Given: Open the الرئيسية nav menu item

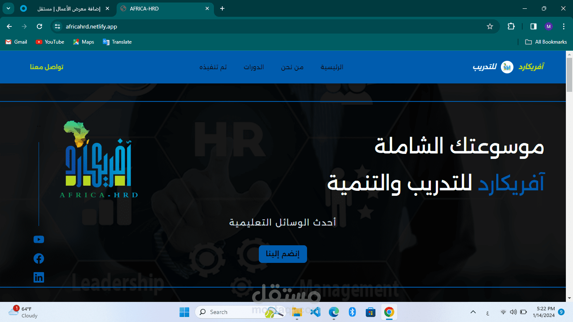Looking at the screenshot, I should coord(332,67).
